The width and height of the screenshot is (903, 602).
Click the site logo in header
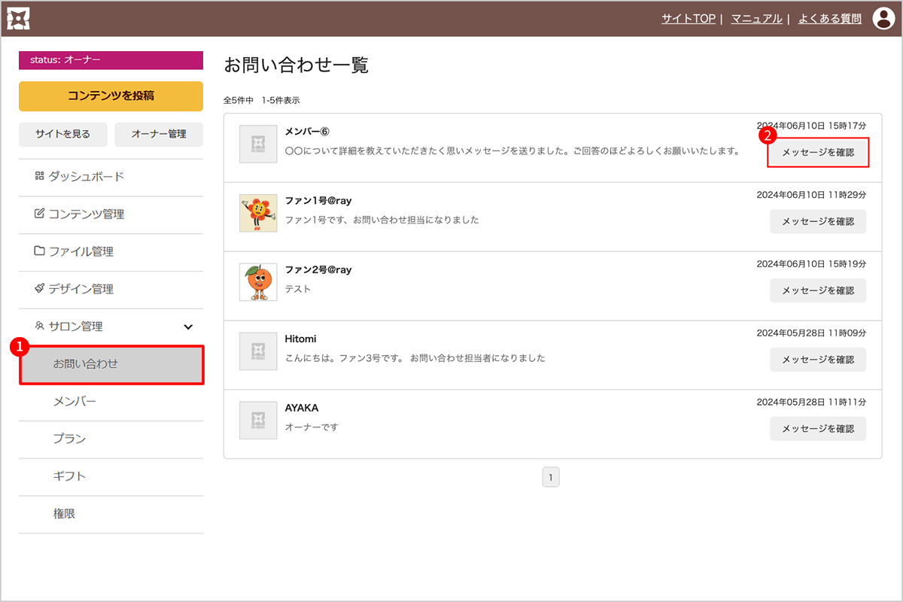click(x=18, y=19)
